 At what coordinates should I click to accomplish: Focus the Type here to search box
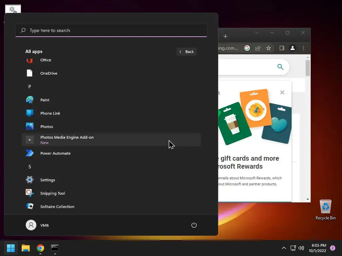click(111, 30)
